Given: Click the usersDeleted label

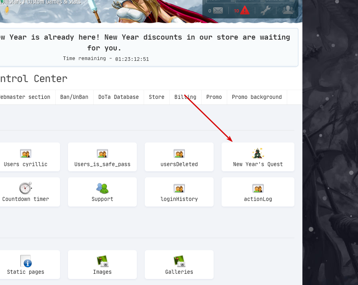Looking at the screenshot, I should (x=179, y=165).
